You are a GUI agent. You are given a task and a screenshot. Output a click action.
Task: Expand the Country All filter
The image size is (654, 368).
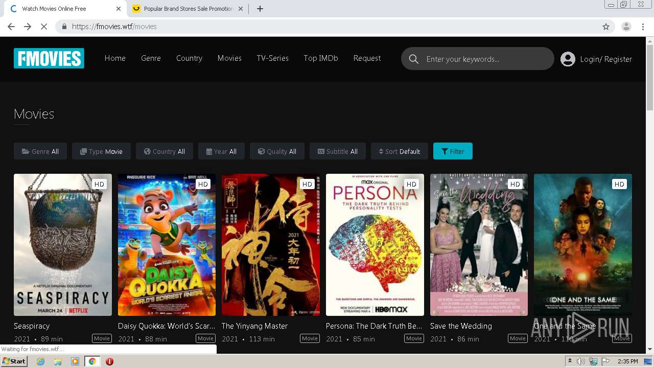165,151
